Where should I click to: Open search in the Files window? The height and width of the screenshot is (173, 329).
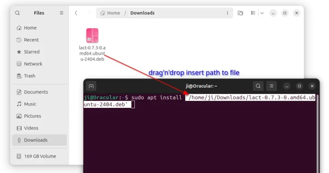(x=17, y=13)
